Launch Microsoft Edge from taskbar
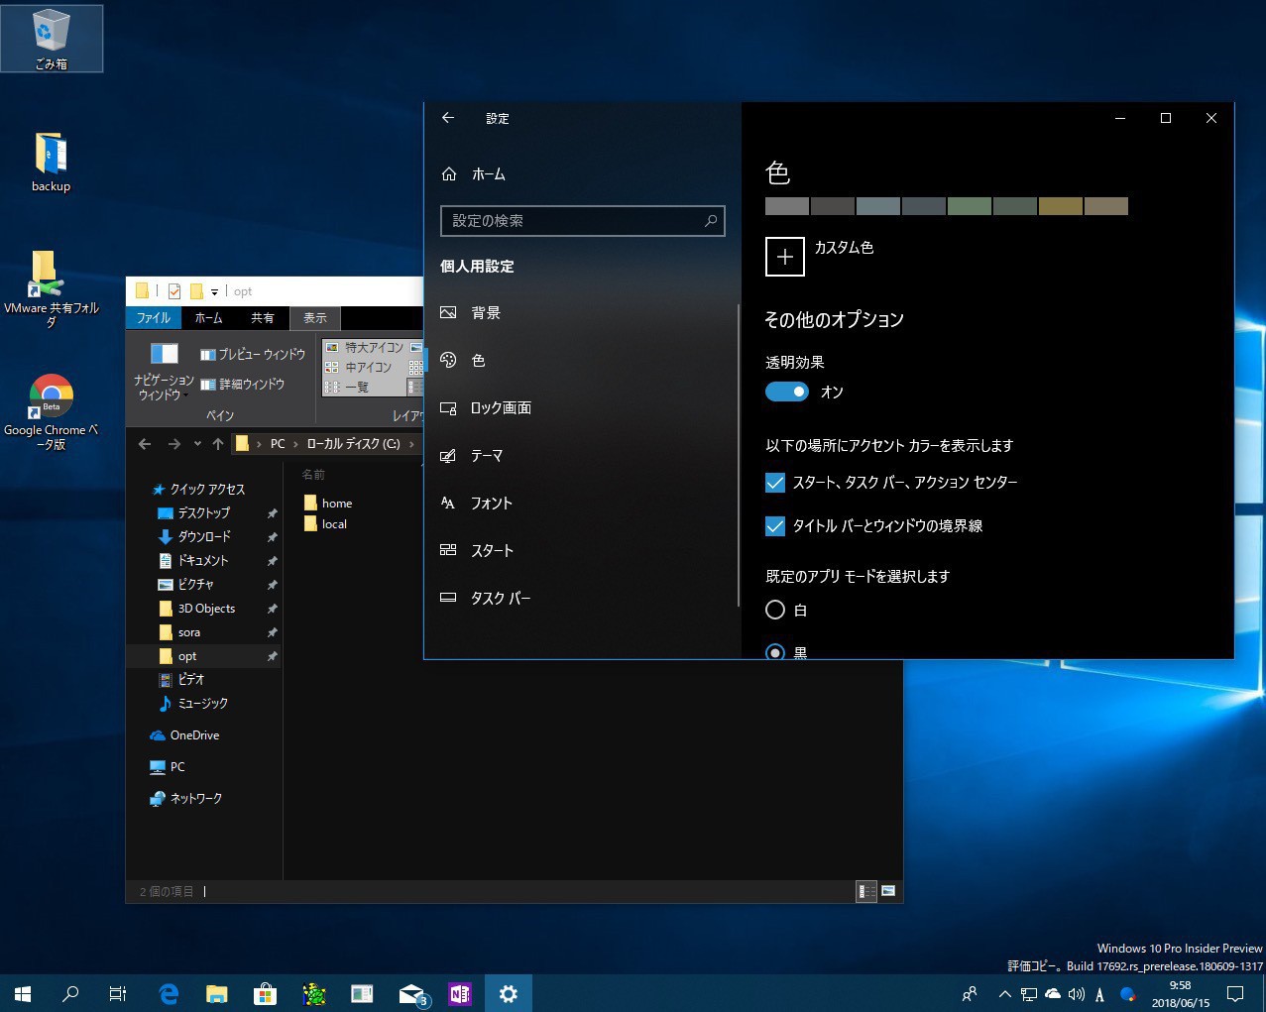This screenshot has height=1012, width=1266. tap(169, 993)
